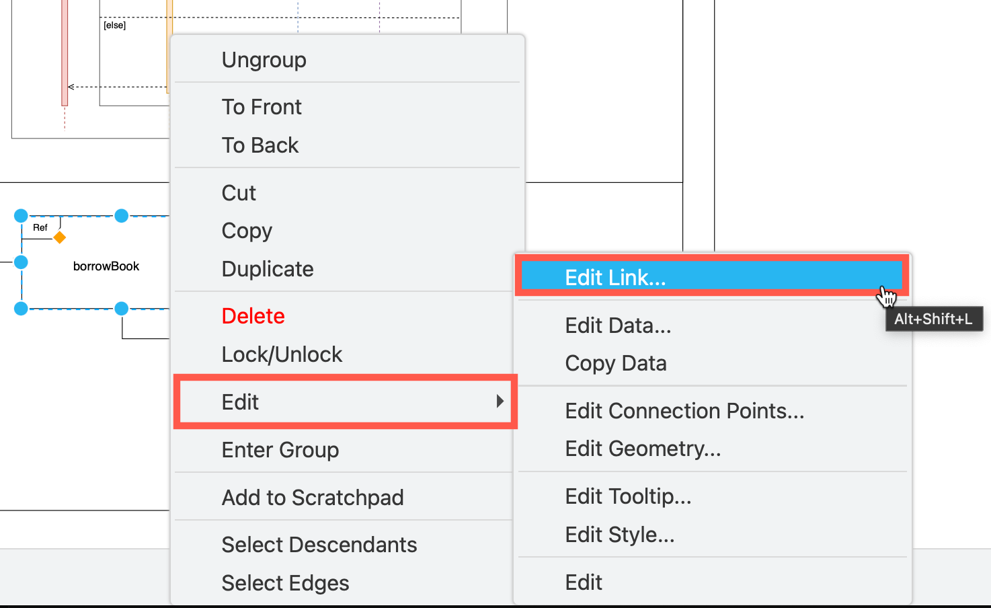Select Ungroup from the context menu
The width and height of the screenshot is (991, 608).
pyautogui.click(x=264, y=59)
